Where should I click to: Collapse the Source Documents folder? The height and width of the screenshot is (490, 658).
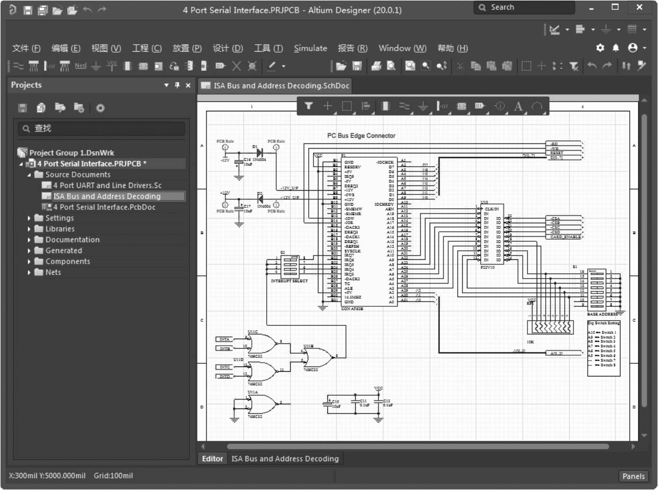point(29,175)
